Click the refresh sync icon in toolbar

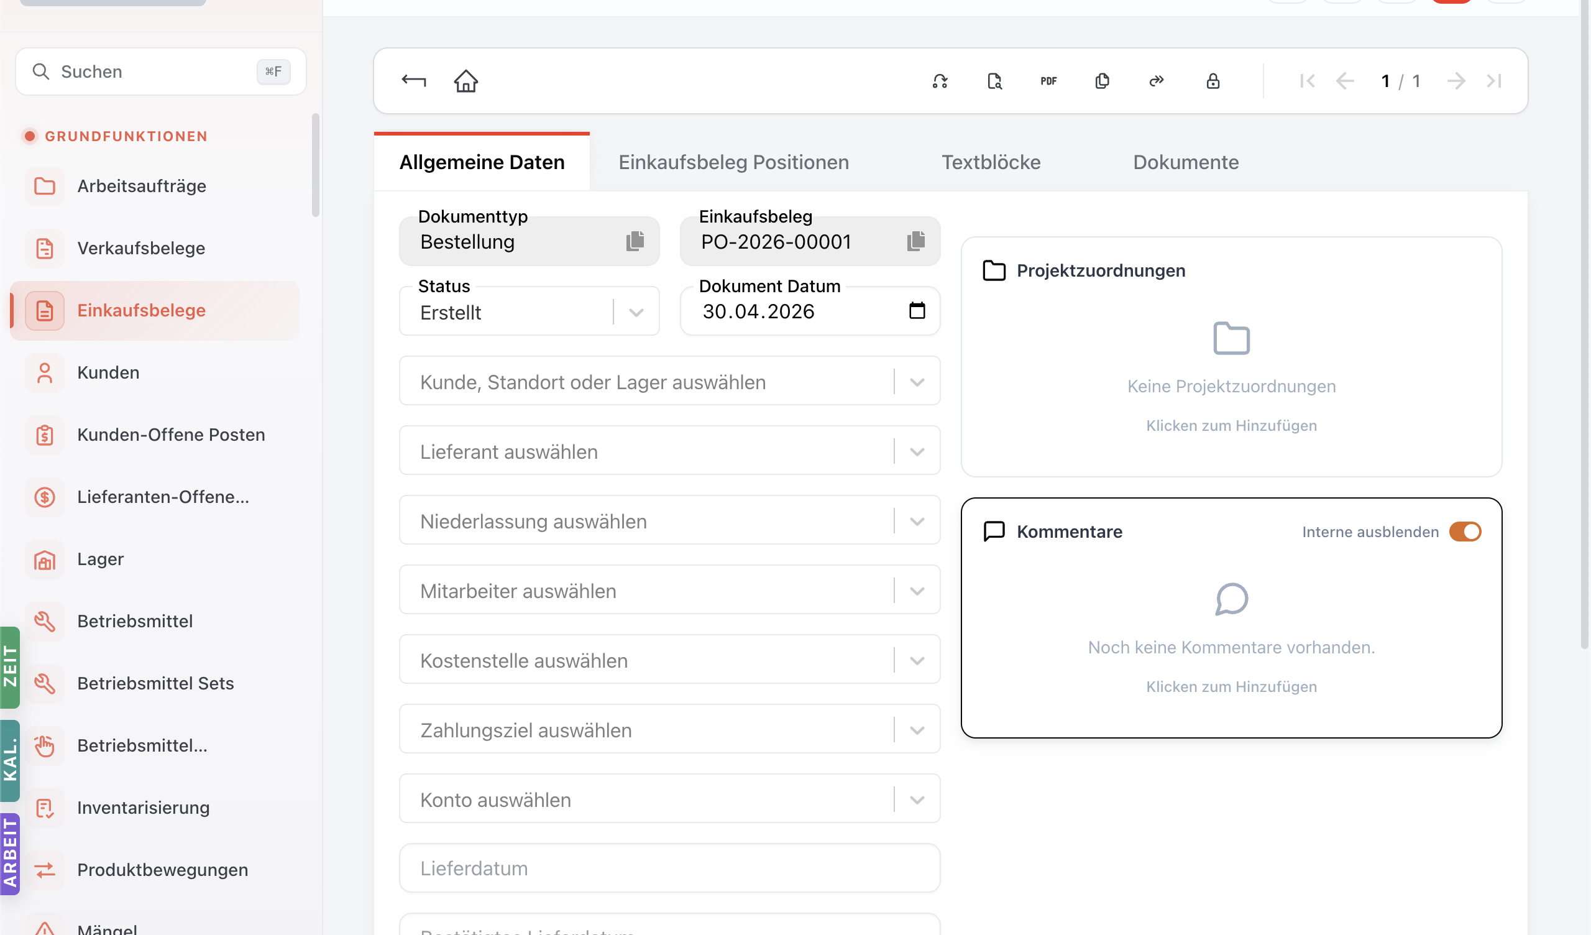pos(940,81)
